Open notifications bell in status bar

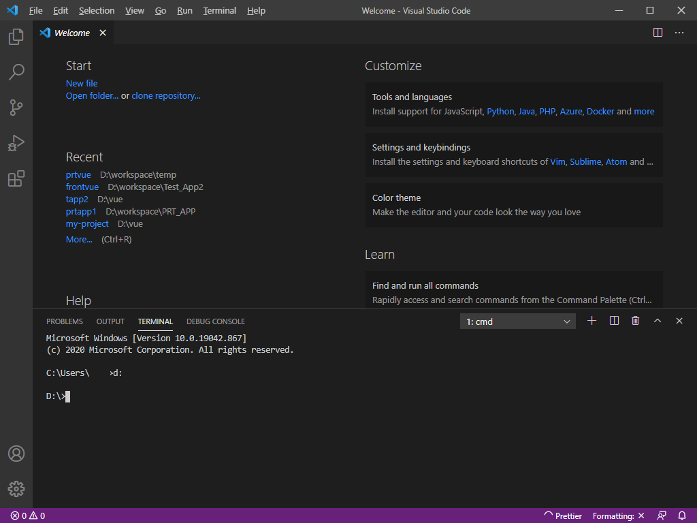pos(681,516)
